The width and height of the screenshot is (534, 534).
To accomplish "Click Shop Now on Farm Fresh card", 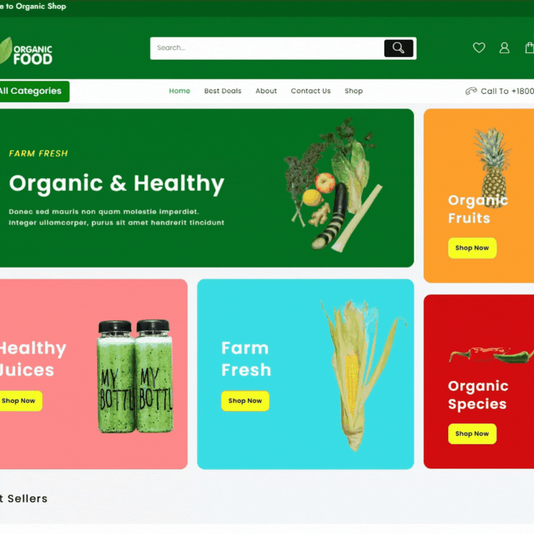I will (245, 401).
